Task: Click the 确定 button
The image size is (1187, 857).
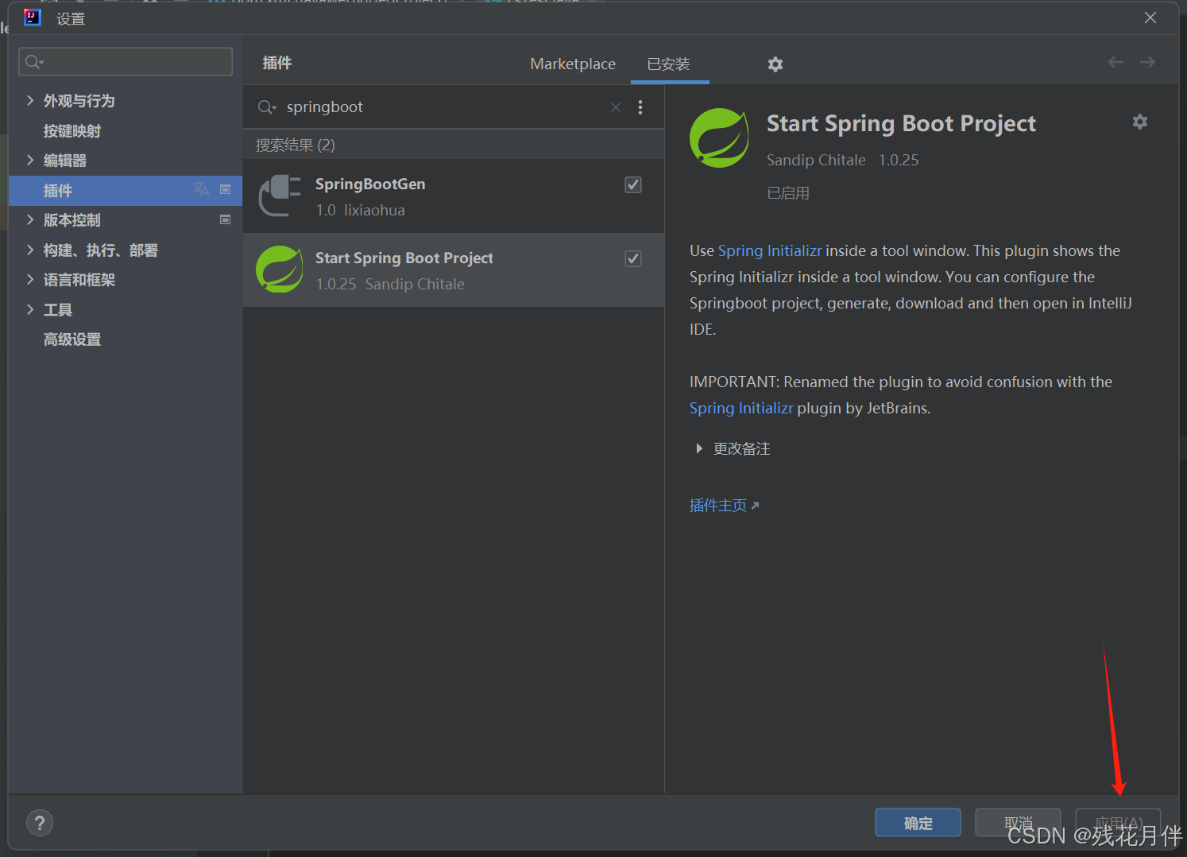Action: coord(918,823)
